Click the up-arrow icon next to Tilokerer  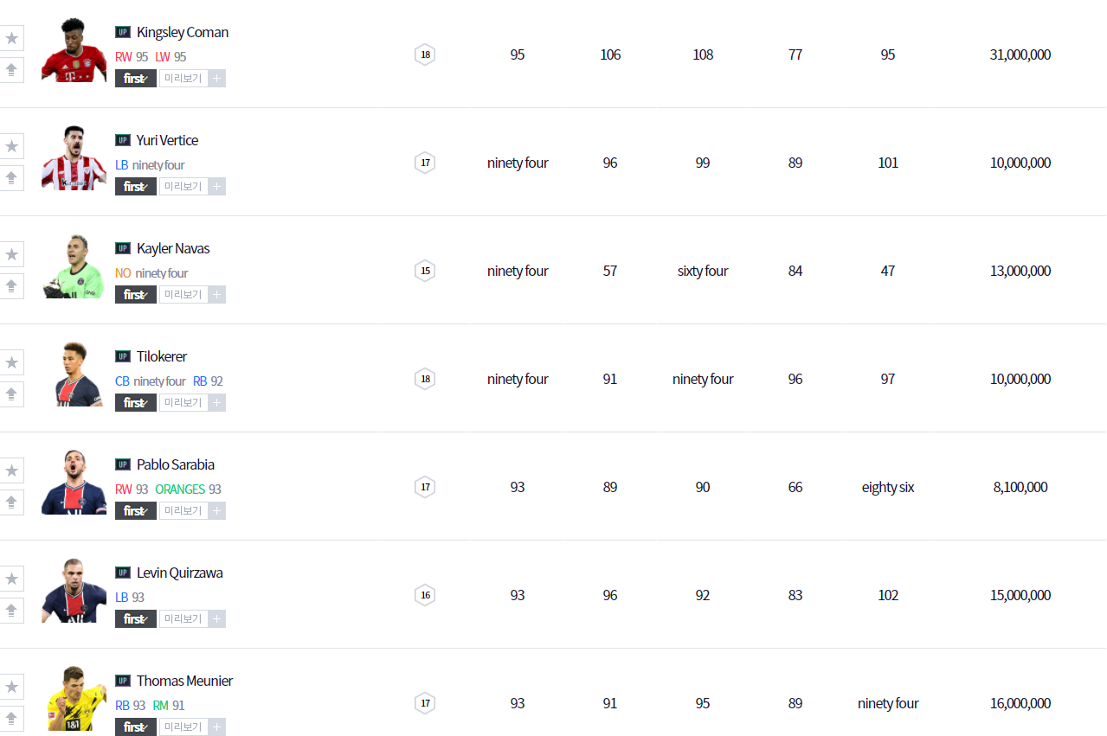click(11, 394)
